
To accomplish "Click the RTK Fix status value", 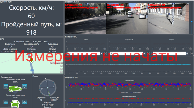I will click(53, 52).
